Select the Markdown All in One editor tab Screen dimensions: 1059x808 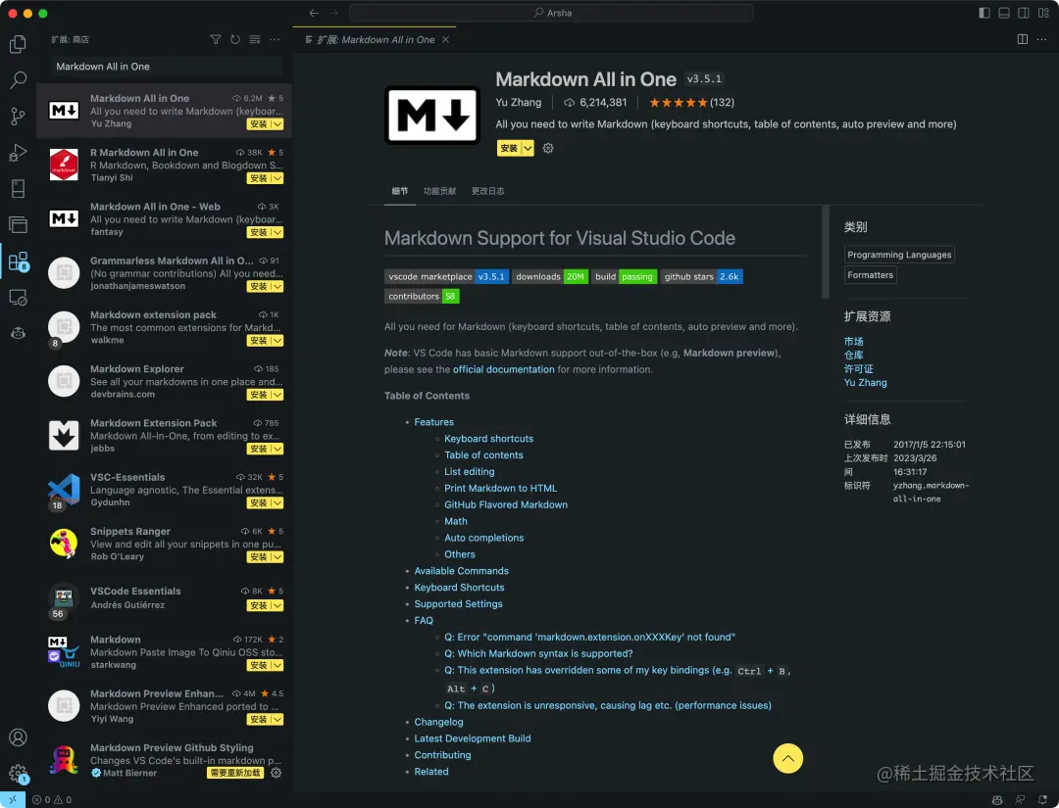(x=377, y=40)
